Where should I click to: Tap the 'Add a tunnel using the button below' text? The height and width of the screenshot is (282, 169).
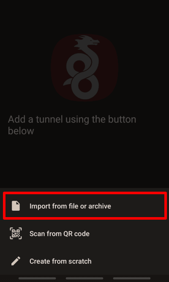click(72, 125)
